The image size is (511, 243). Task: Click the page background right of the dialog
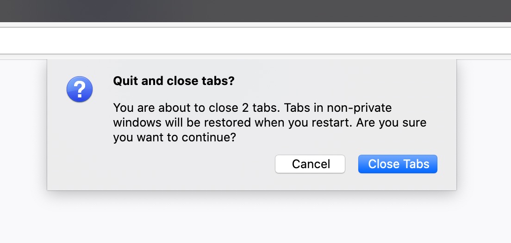[x=484, y=139]
